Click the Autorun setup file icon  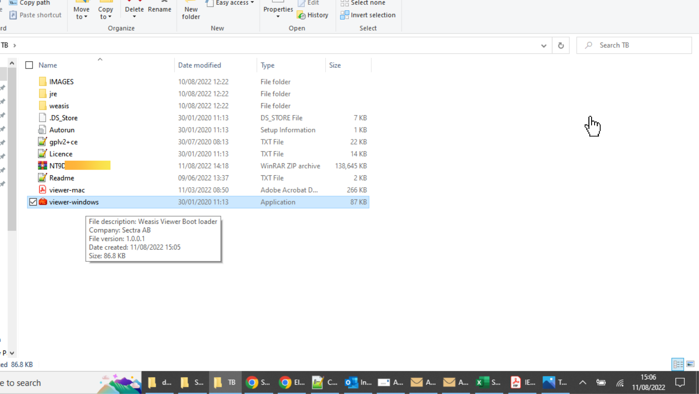click(x=43, y=130)
